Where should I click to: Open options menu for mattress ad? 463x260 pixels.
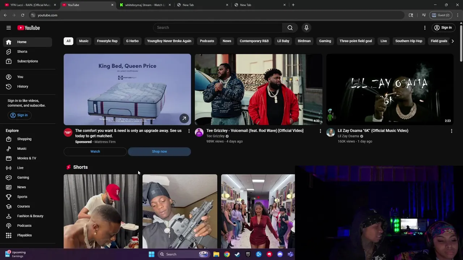point(189,131)
